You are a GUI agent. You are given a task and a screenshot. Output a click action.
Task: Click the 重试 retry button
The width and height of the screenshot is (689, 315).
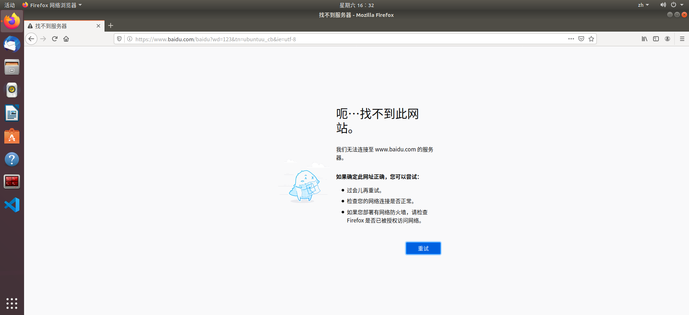(x=423, y=248)
